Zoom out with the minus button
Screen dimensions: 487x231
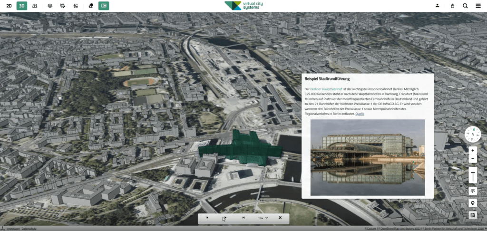(x=473, y=159)
